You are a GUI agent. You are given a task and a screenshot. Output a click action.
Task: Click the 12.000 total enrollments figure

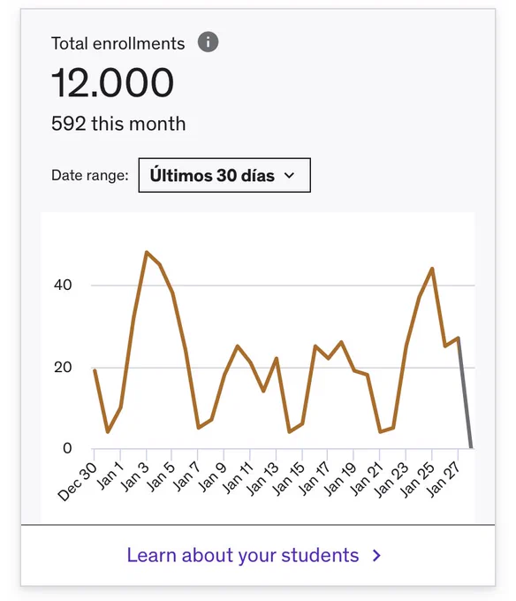112,82
